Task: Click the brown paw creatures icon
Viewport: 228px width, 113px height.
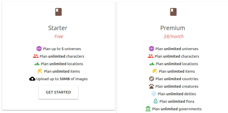Action: coord(151,86)
